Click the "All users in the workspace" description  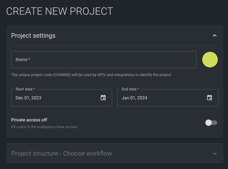(x=44, y=127)
